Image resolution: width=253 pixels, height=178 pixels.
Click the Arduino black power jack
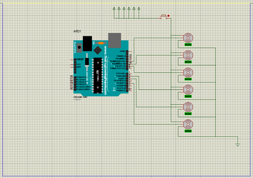pos(87,44)
